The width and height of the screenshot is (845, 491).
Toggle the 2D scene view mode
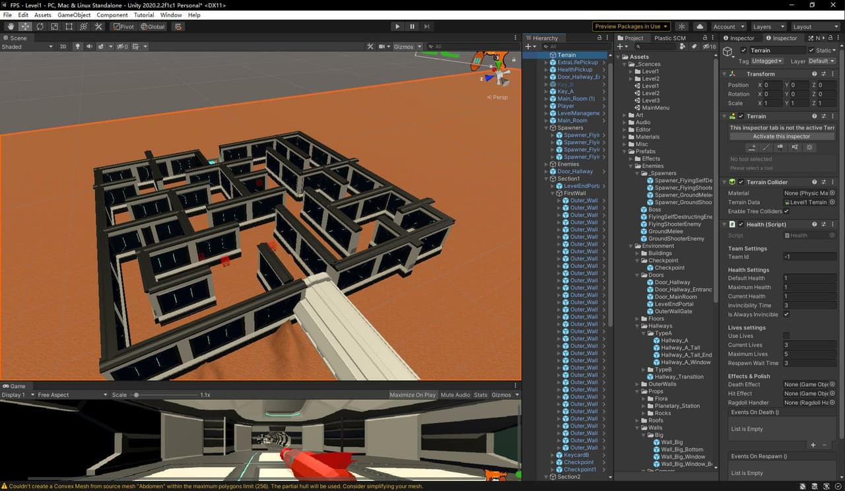click(63, 46)
